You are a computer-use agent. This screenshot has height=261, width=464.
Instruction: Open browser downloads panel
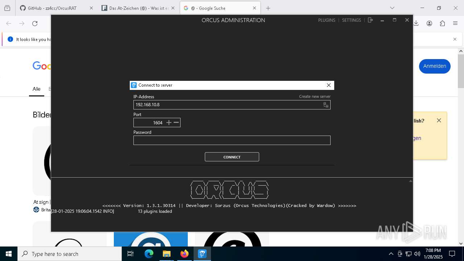(x=416, y=24)
